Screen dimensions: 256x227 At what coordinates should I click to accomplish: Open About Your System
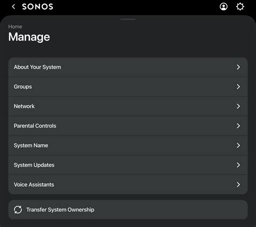pyautogui.click(x=128, y=67)
